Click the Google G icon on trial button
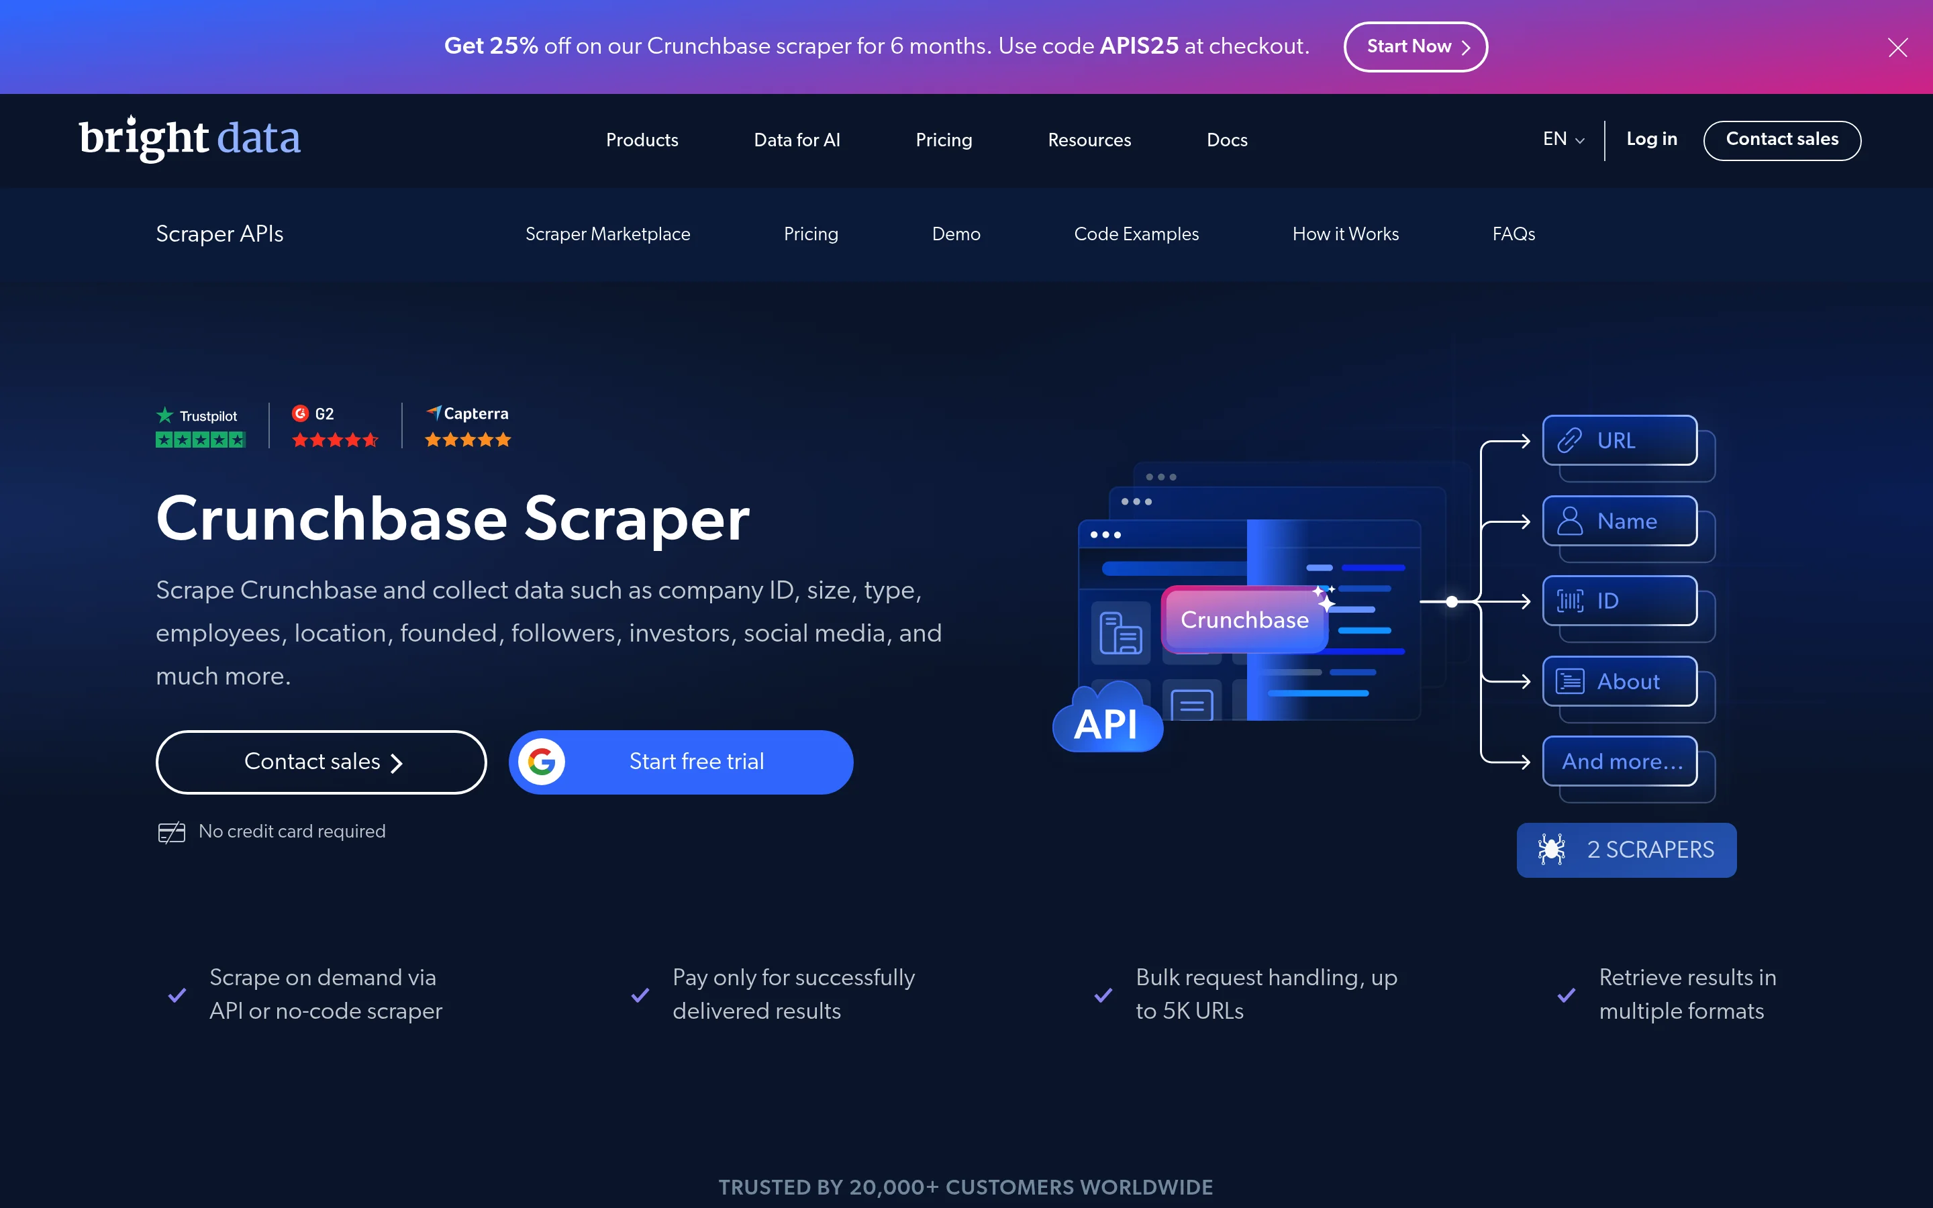 click(x=542, y=762)
